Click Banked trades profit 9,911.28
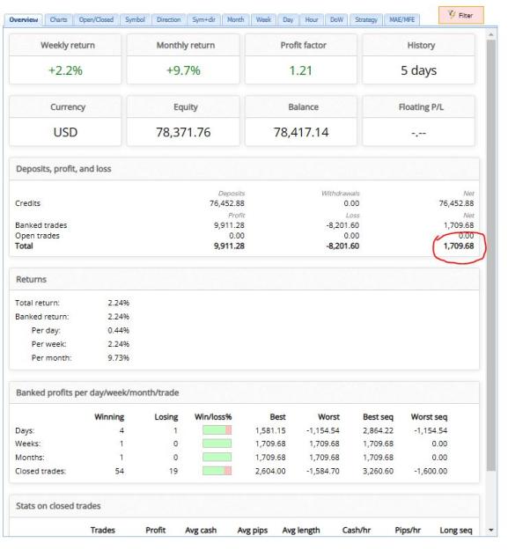 229,225
